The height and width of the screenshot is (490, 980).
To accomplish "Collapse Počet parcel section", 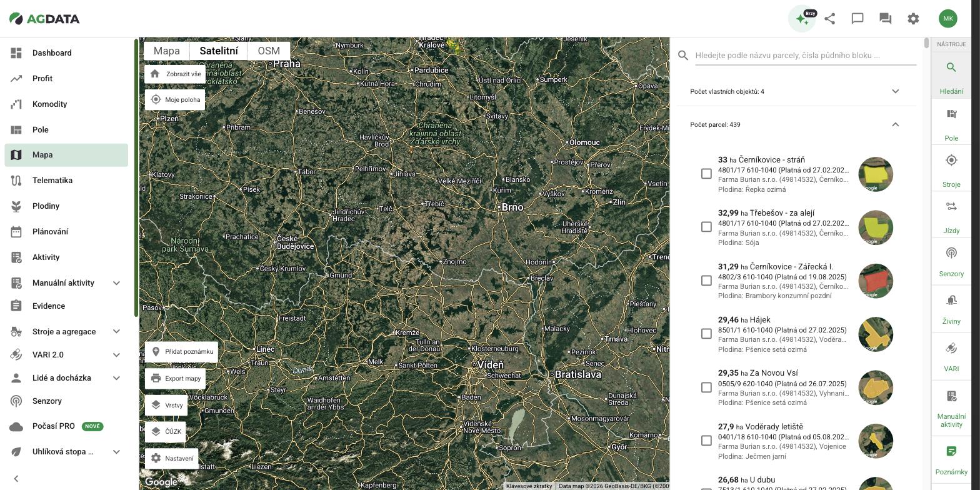I will tap(895, 124).
